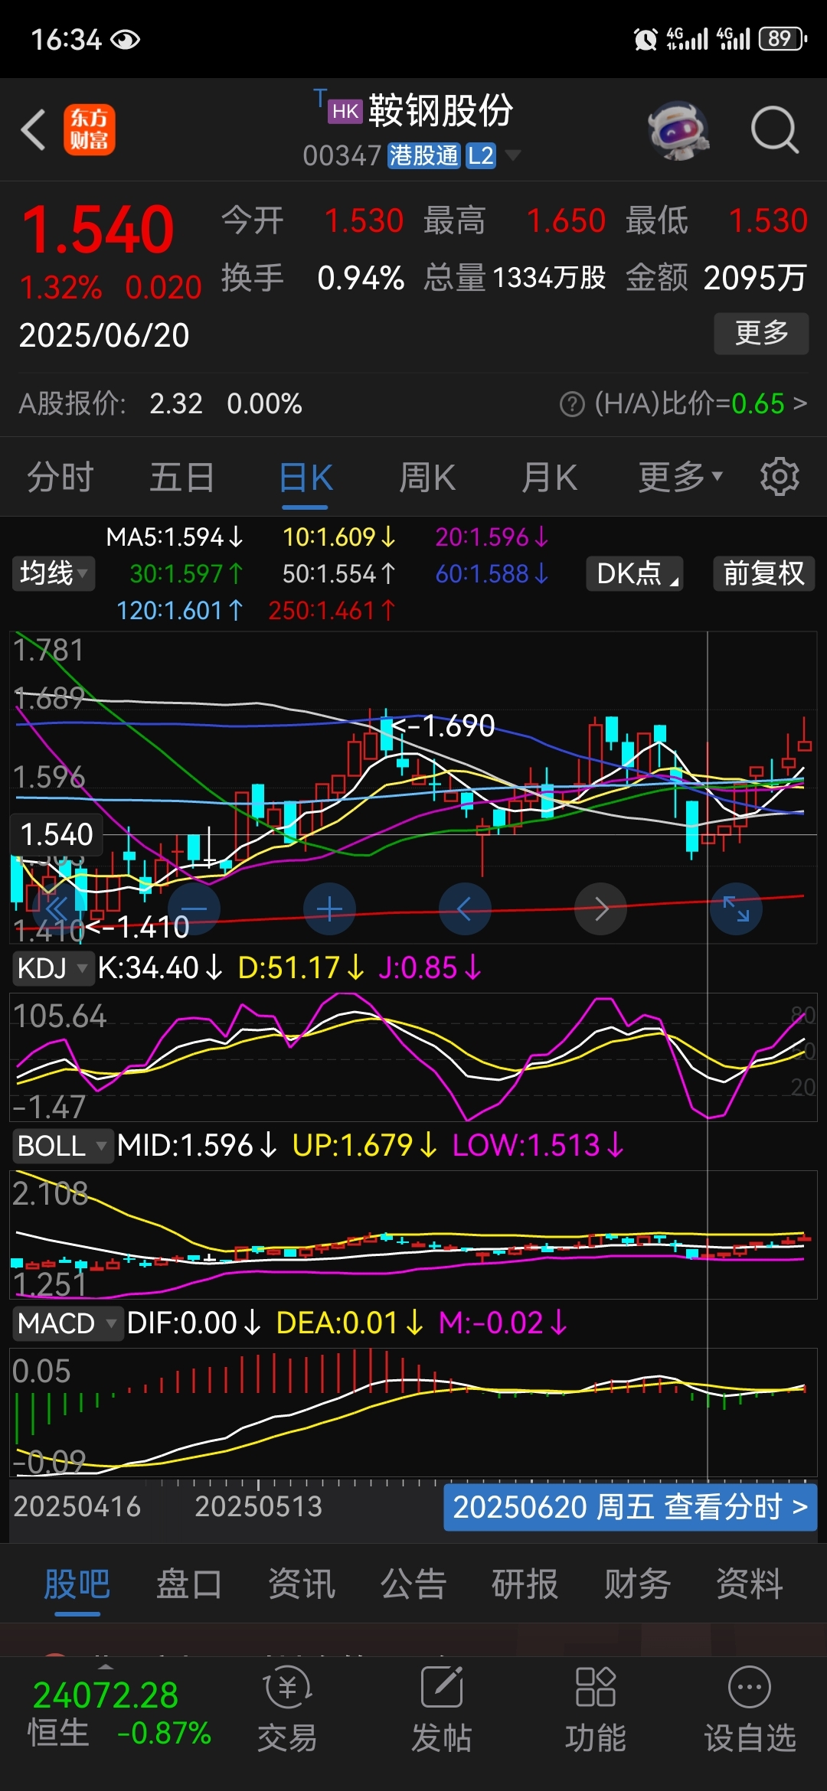Open BOLL indicator dropdown
827x1791 pixels.
point(62,1146)
